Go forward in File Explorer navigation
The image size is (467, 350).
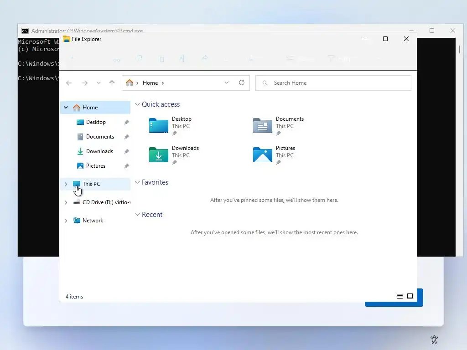[x=84, y=83]
